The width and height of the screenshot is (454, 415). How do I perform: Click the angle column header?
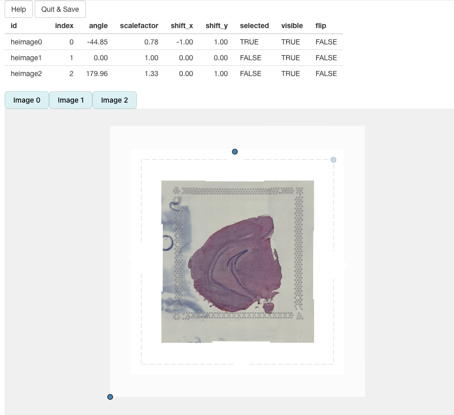tap(98, 26)
